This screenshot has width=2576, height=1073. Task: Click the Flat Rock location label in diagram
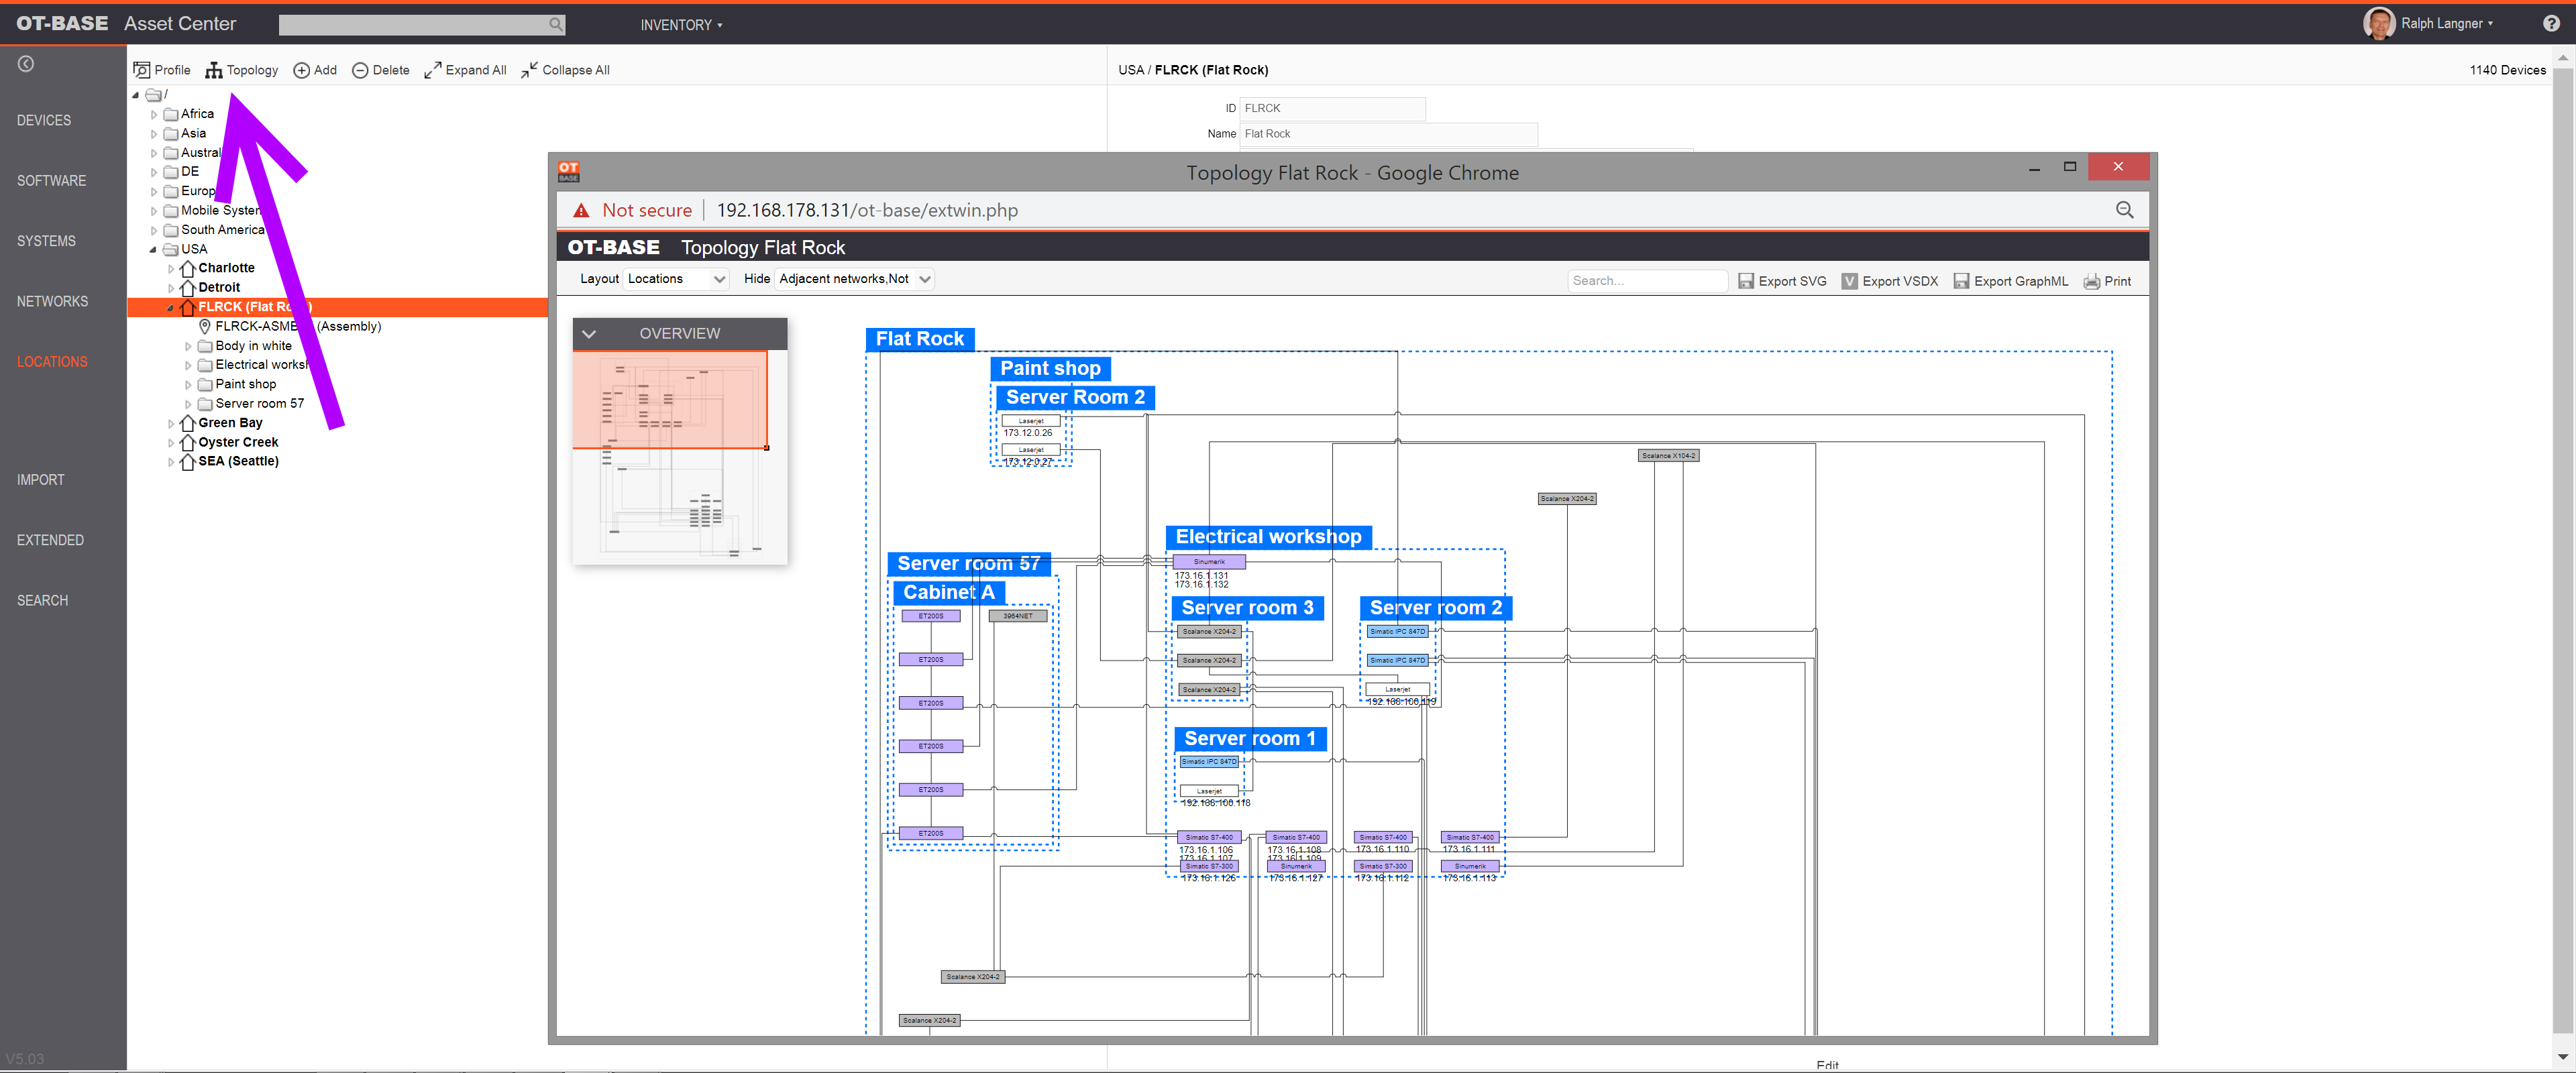coord(920,339)
